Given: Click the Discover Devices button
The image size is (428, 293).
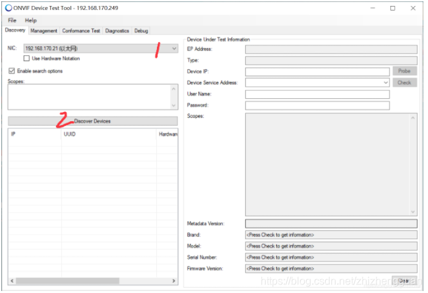Looking at the screenshot, I should [x=93, y=121].
